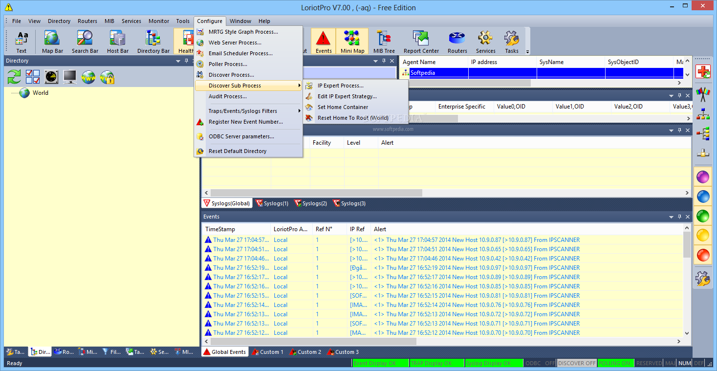Toggle the POLLING ON status indicator
This screenshot has height=371, width=717.
coord(616,363)
